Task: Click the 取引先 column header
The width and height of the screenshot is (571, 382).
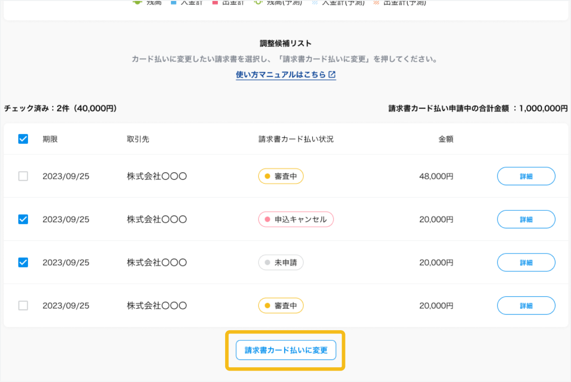Action: 138,139
